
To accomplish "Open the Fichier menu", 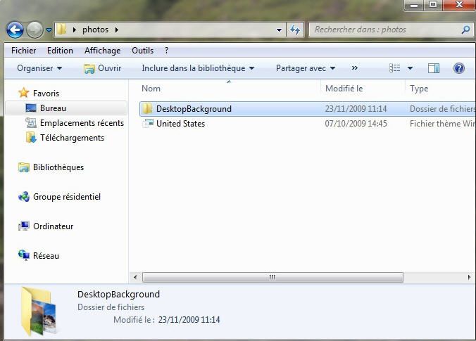I will click(x=23, y=51).
